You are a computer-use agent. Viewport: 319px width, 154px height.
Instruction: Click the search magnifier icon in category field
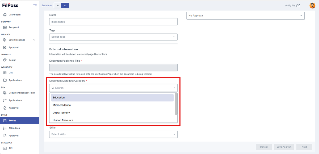coord(53,88)
